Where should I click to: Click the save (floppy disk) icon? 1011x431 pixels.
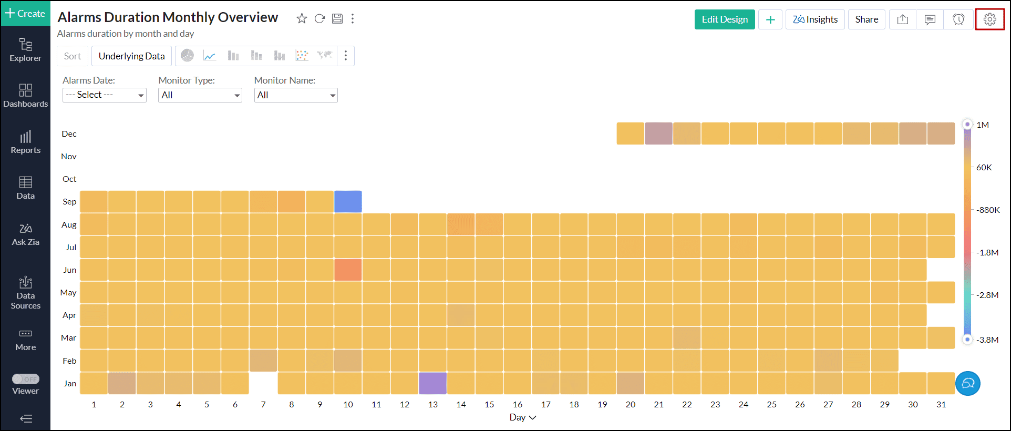click(x=337, y=19)
